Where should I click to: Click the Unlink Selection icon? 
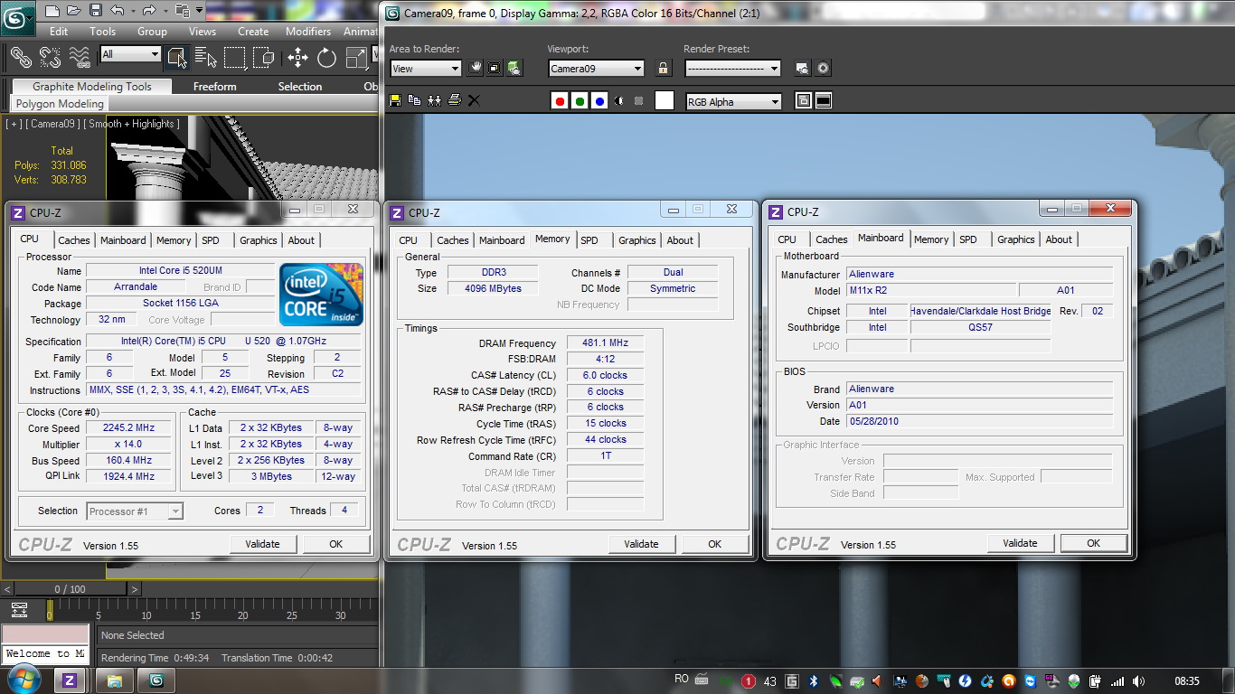[x=50, y=58]
